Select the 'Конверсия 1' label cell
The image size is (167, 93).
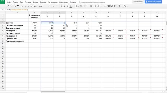tap(17, 31)
